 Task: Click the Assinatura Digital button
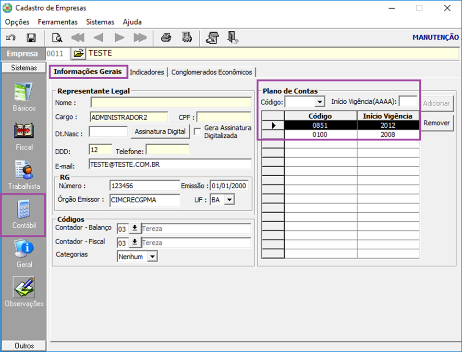[x=160, y=132]
